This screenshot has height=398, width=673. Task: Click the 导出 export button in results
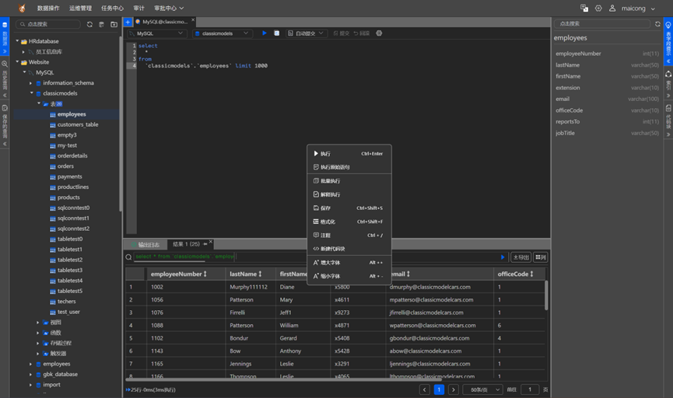click(521, 257)
